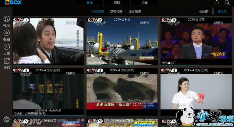
Task: Click the CCTV 5+ channel logo
Action: click(95, 121)
